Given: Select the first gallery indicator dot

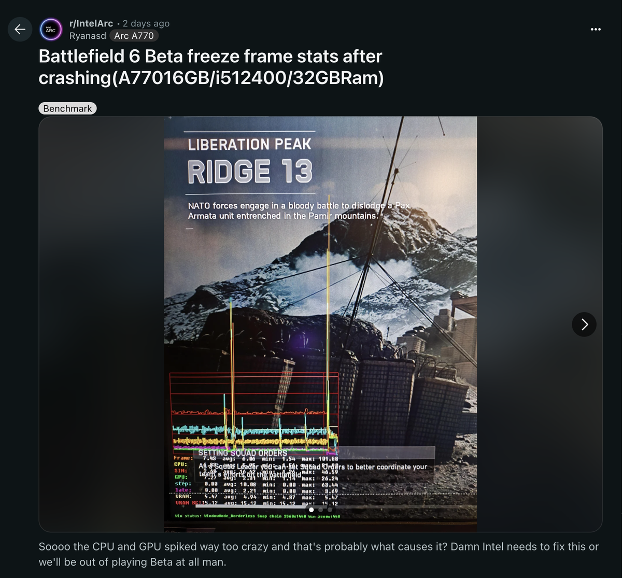Looking at the screenshot, I should [x=311, y=510].
